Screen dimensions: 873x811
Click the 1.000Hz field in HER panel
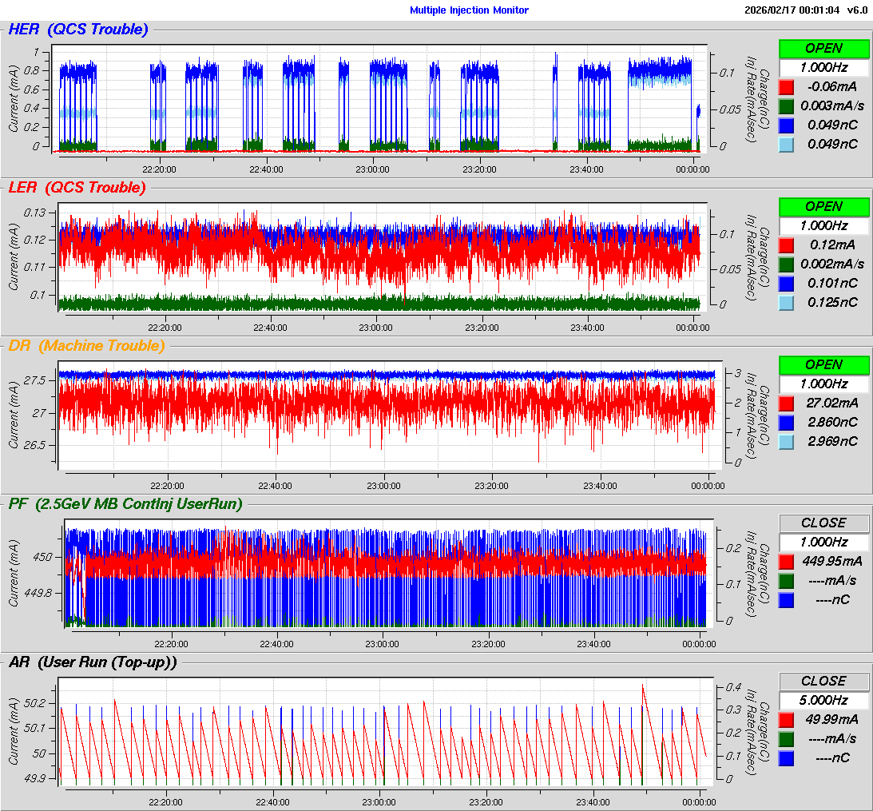(x=823, y=67)
